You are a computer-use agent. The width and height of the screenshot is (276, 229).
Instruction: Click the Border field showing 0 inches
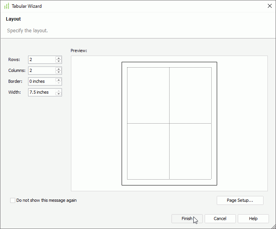(42, 82)
